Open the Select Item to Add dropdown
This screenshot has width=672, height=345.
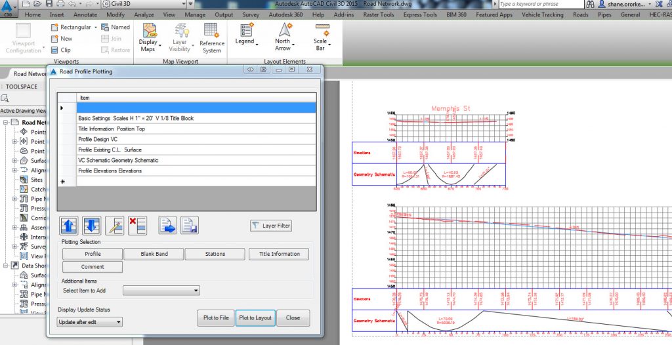pyautogui.click(x=161, y=291)
